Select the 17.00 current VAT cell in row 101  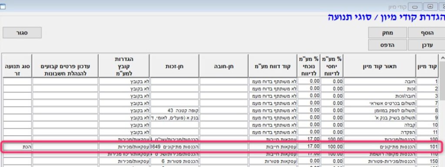click(309, 147)
